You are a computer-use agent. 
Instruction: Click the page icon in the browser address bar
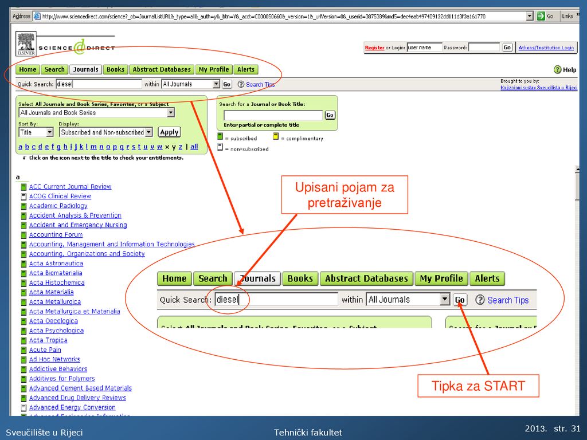click(37, 16)
